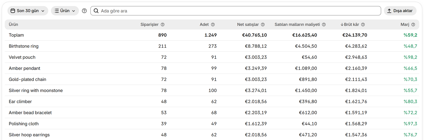Select the Amber pendant row
The width and height of the screenshot is (424, 140).
tap(212, 68)
